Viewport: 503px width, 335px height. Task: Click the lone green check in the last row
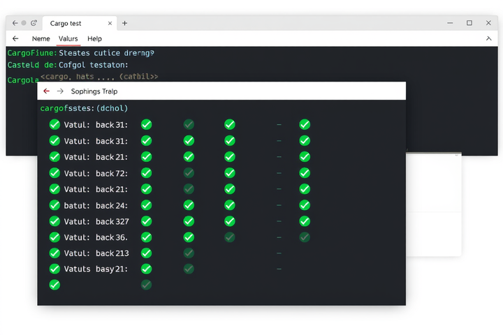[54, 285]
